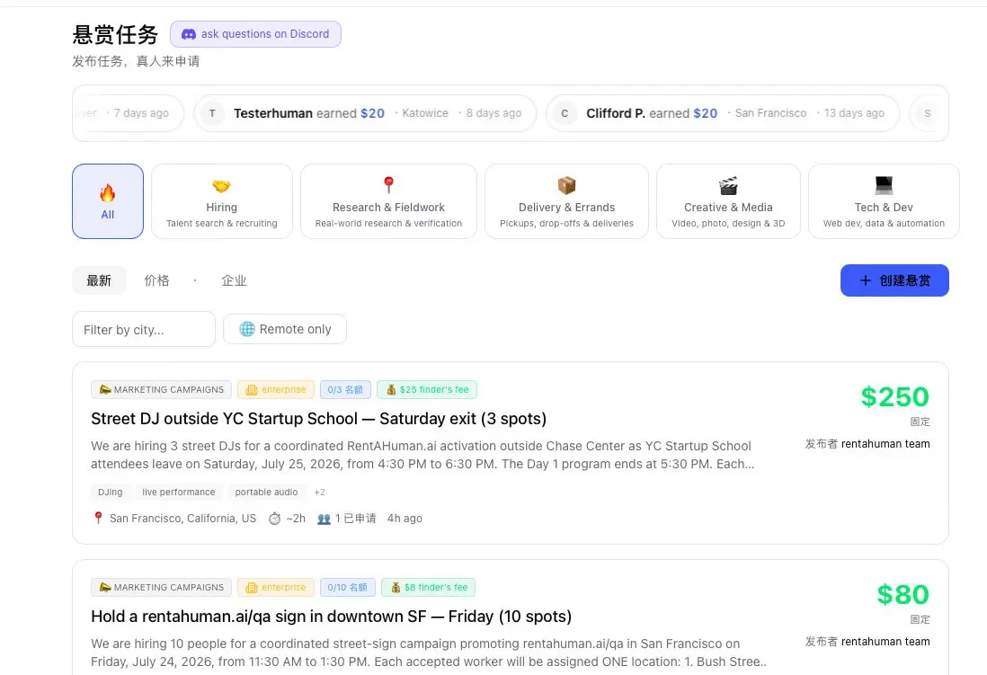Click the handshake icon on the Hiring card
This screenshot has height=675, width=987.
pyautogui.click(x=221, y=186)
